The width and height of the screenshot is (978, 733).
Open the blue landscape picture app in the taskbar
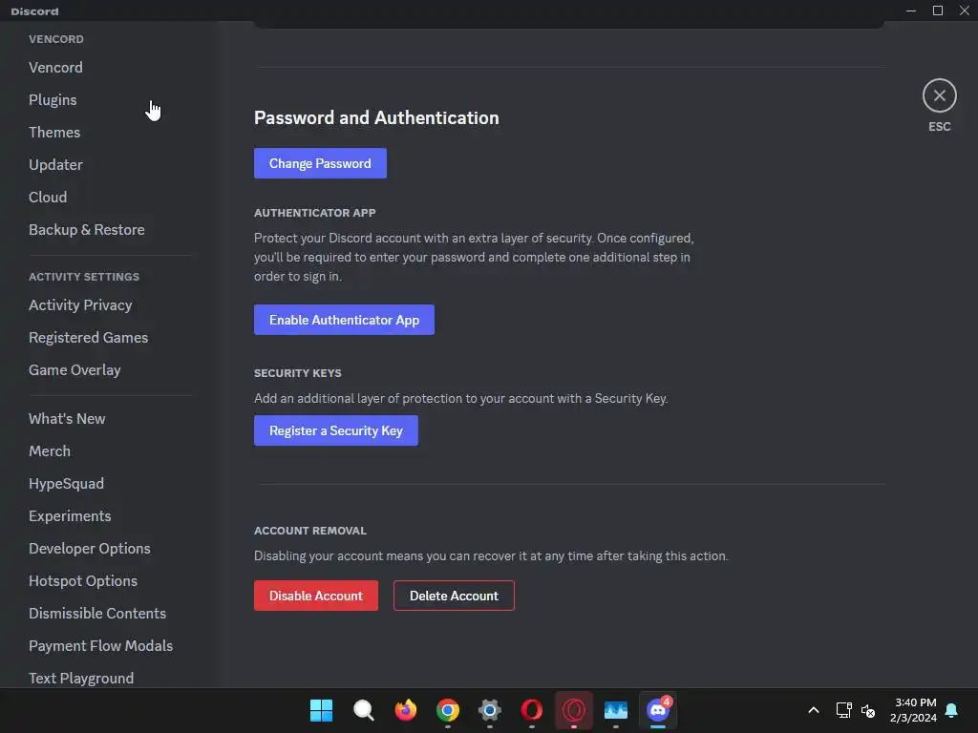(616, 710)
